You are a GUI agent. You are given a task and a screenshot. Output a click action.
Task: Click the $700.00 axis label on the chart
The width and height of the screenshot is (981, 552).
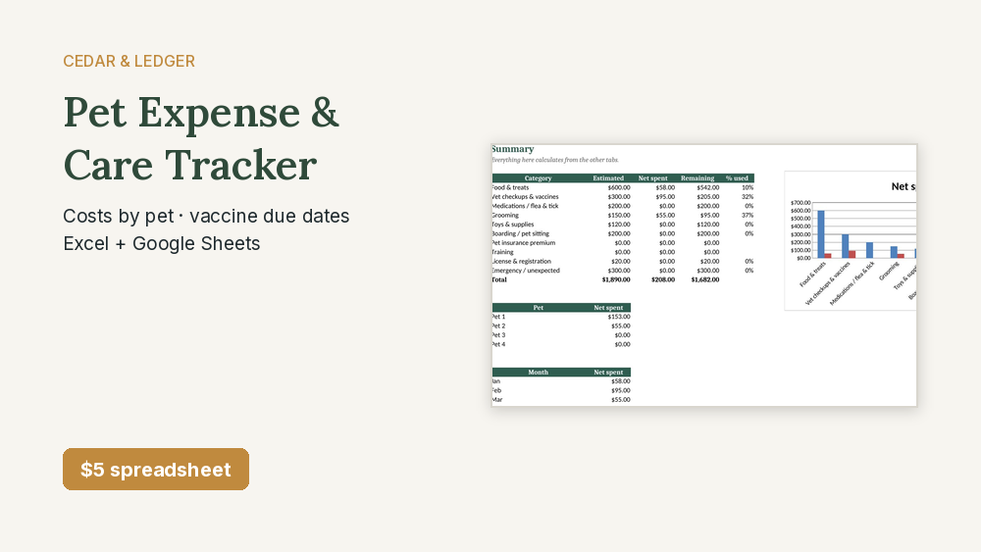pyautogui.click(x=800, y=203)
